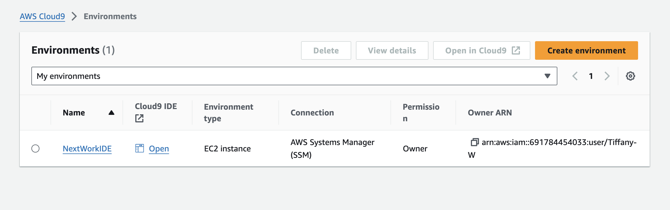Click external link icon under Cloud9 IDE header
The width and height of the screenshot is (670, 210).
click(x=139, y=118)
